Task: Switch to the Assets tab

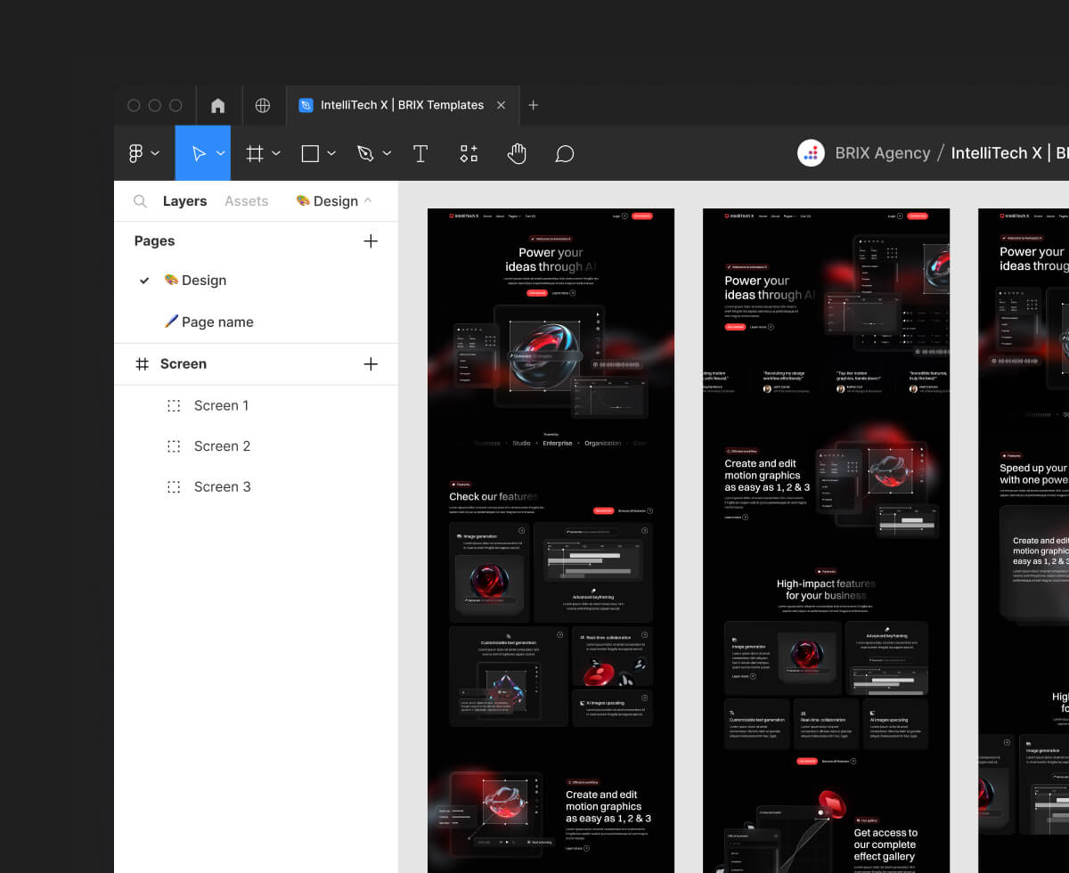Action: tap(246, 201)
